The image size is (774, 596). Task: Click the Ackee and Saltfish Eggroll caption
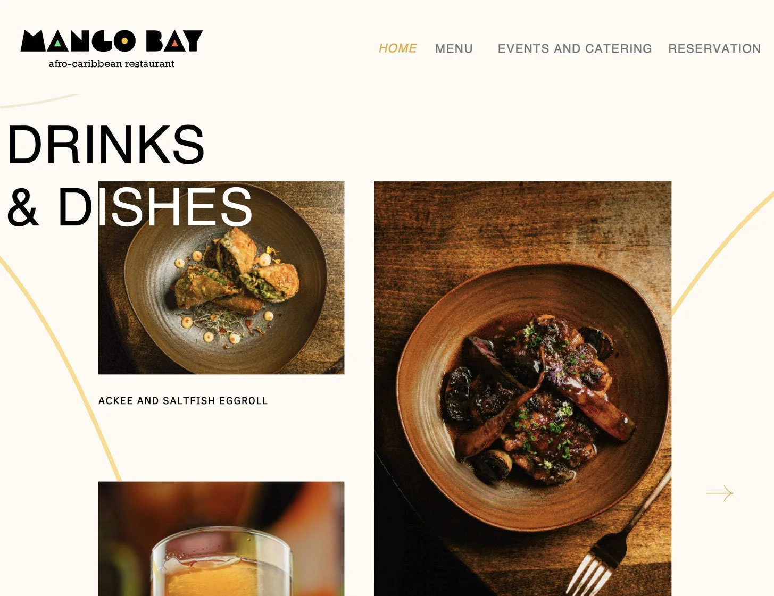tap(183, 401)
